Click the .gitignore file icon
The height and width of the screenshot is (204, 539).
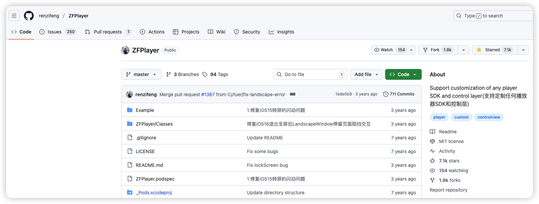(x=130, y=137)
